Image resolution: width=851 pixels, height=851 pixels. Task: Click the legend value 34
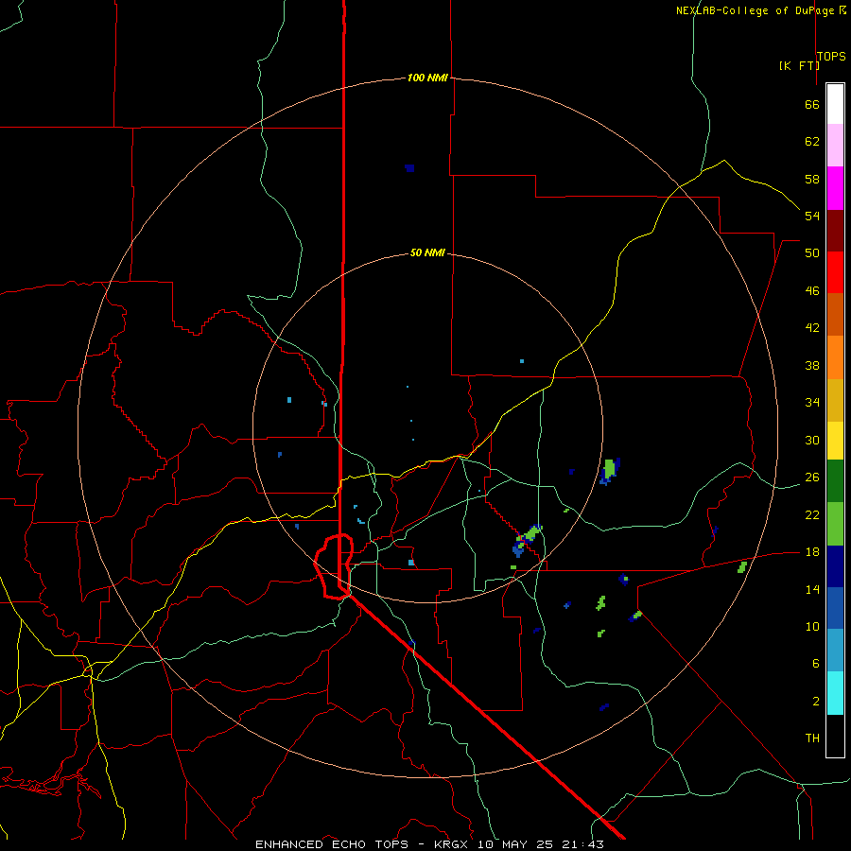(x=812, y=403)
